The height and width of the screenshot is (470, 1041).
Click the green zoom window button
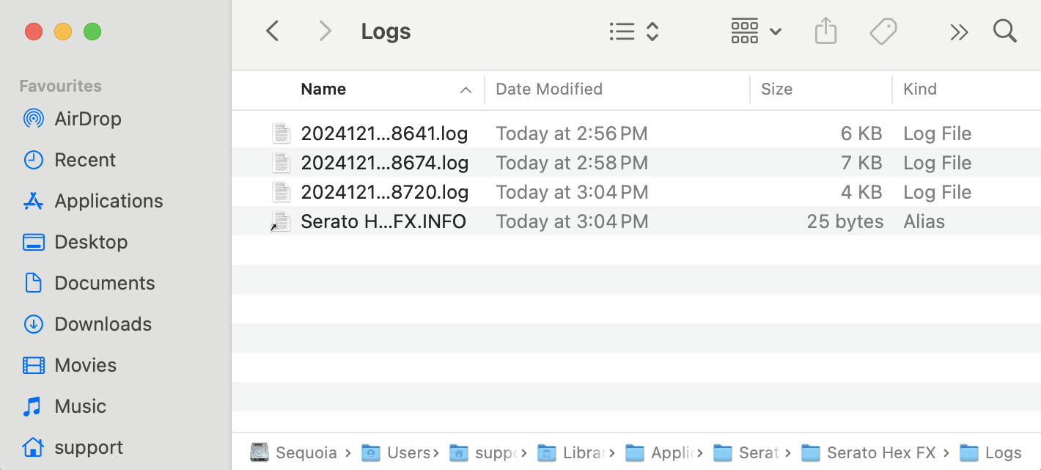pos(92,32)
